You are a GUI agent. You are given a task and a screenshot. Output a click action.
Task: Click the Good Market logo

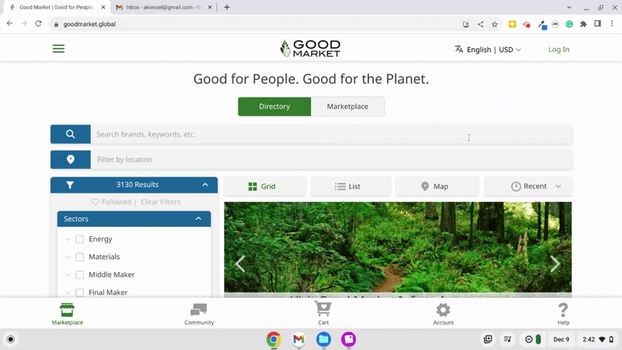click(x=310, y=49)
